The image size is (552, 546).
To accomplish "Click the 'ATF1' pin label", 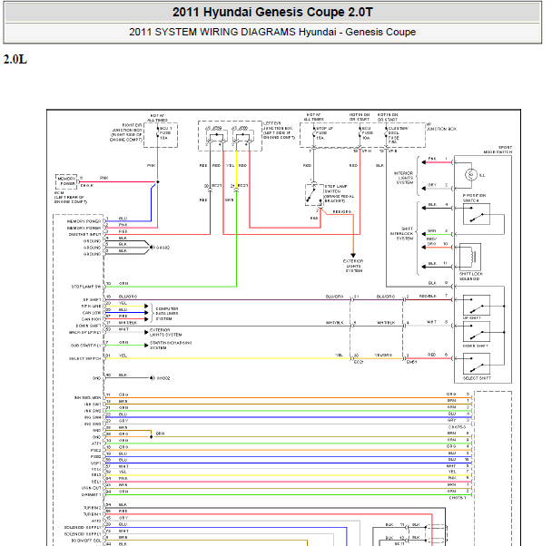I will click(95, 444).
